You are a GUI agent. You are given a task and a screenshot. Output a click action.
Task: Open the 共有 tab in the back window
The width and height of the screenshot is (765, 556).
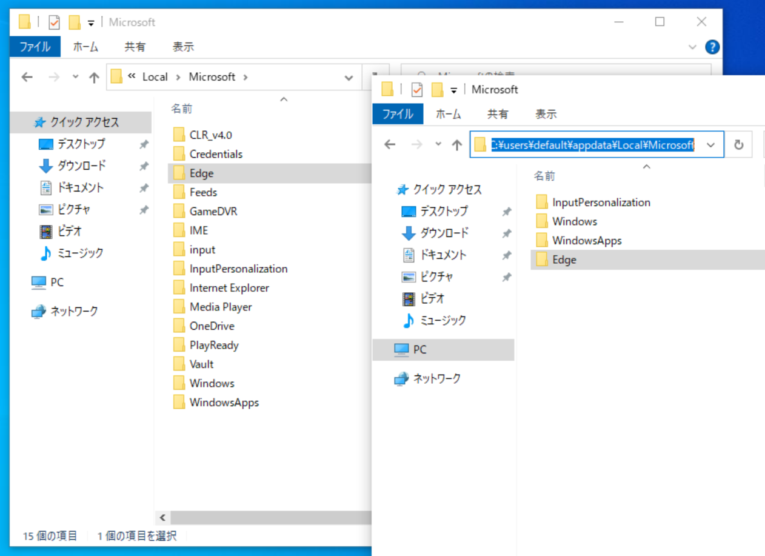click(135, 47)
